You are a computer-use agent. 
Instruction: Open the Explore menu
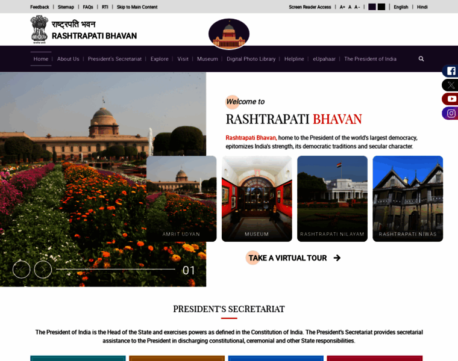160,59
